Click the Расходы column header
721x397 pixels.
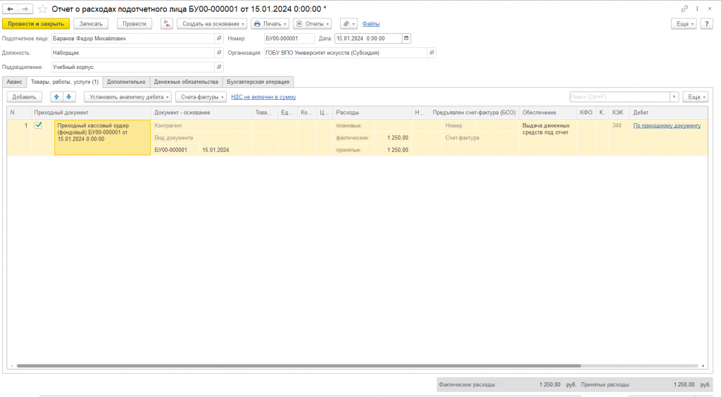pos(372,113)
